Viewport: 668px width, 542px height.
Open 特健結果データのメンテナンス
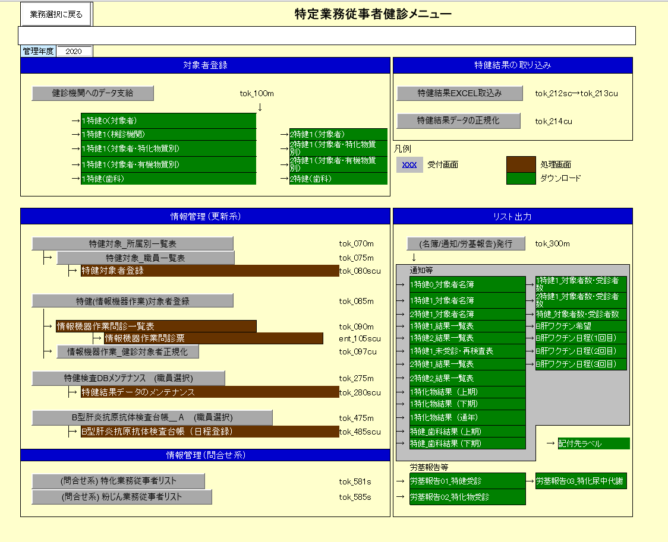point(210,392)
